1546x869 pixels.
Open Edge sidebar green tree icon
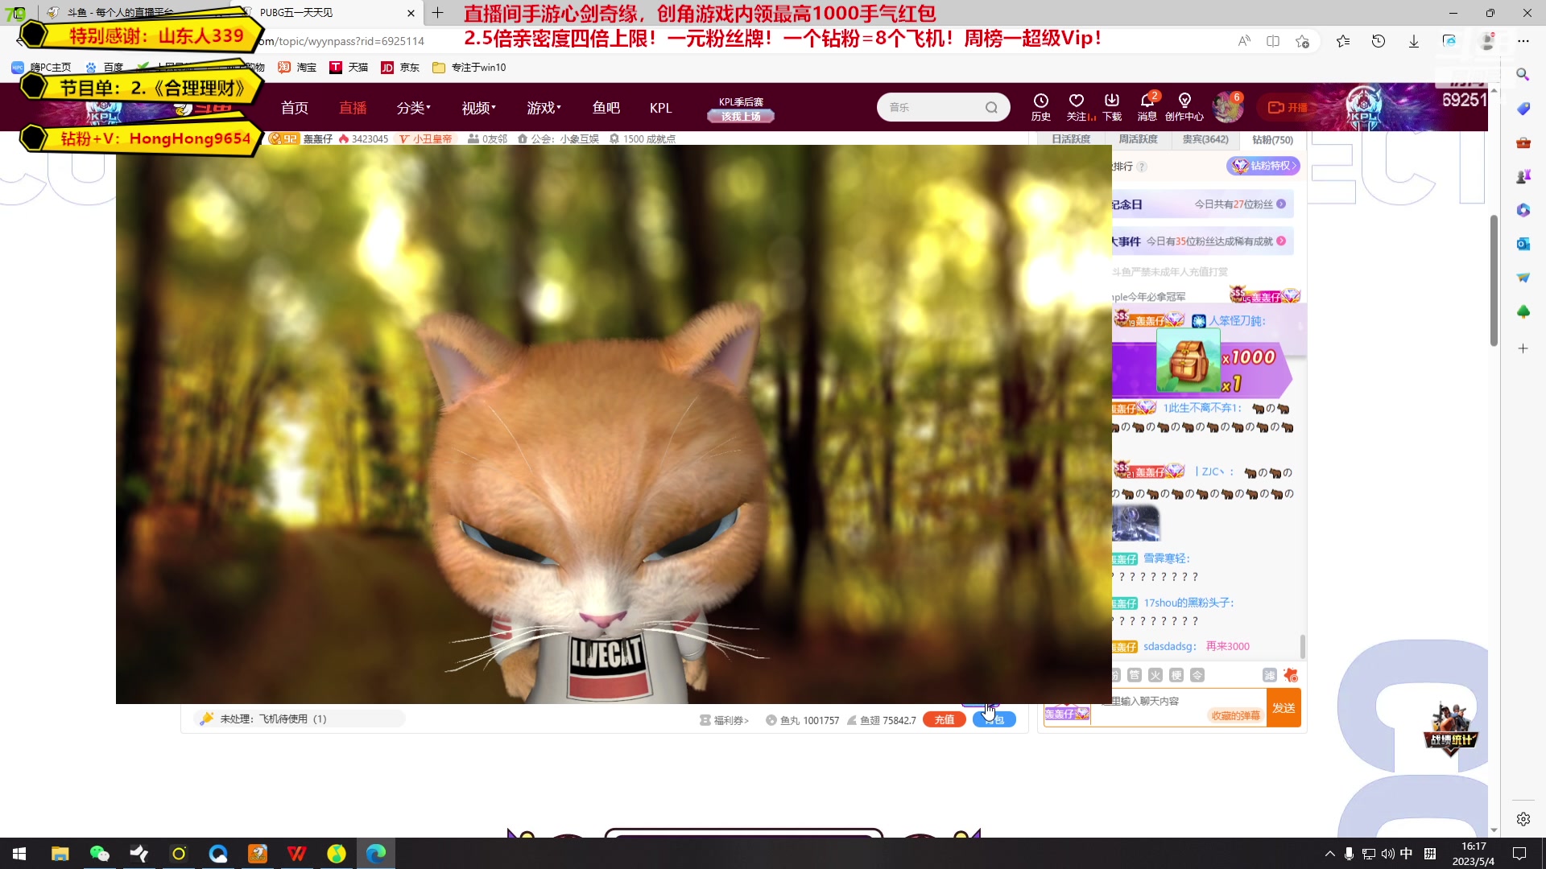(1523, 311)
